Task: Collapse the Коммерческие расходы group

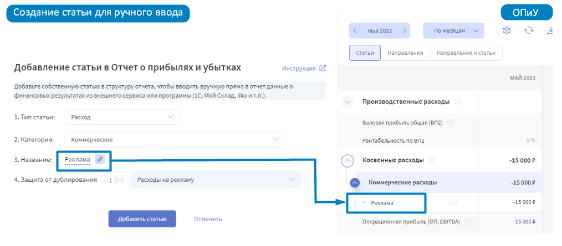Action: pos(355,183)
